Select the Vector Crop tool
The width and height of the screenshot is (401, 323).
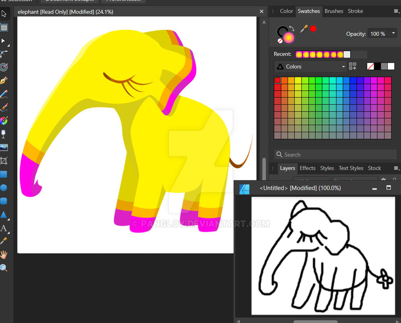4,161
